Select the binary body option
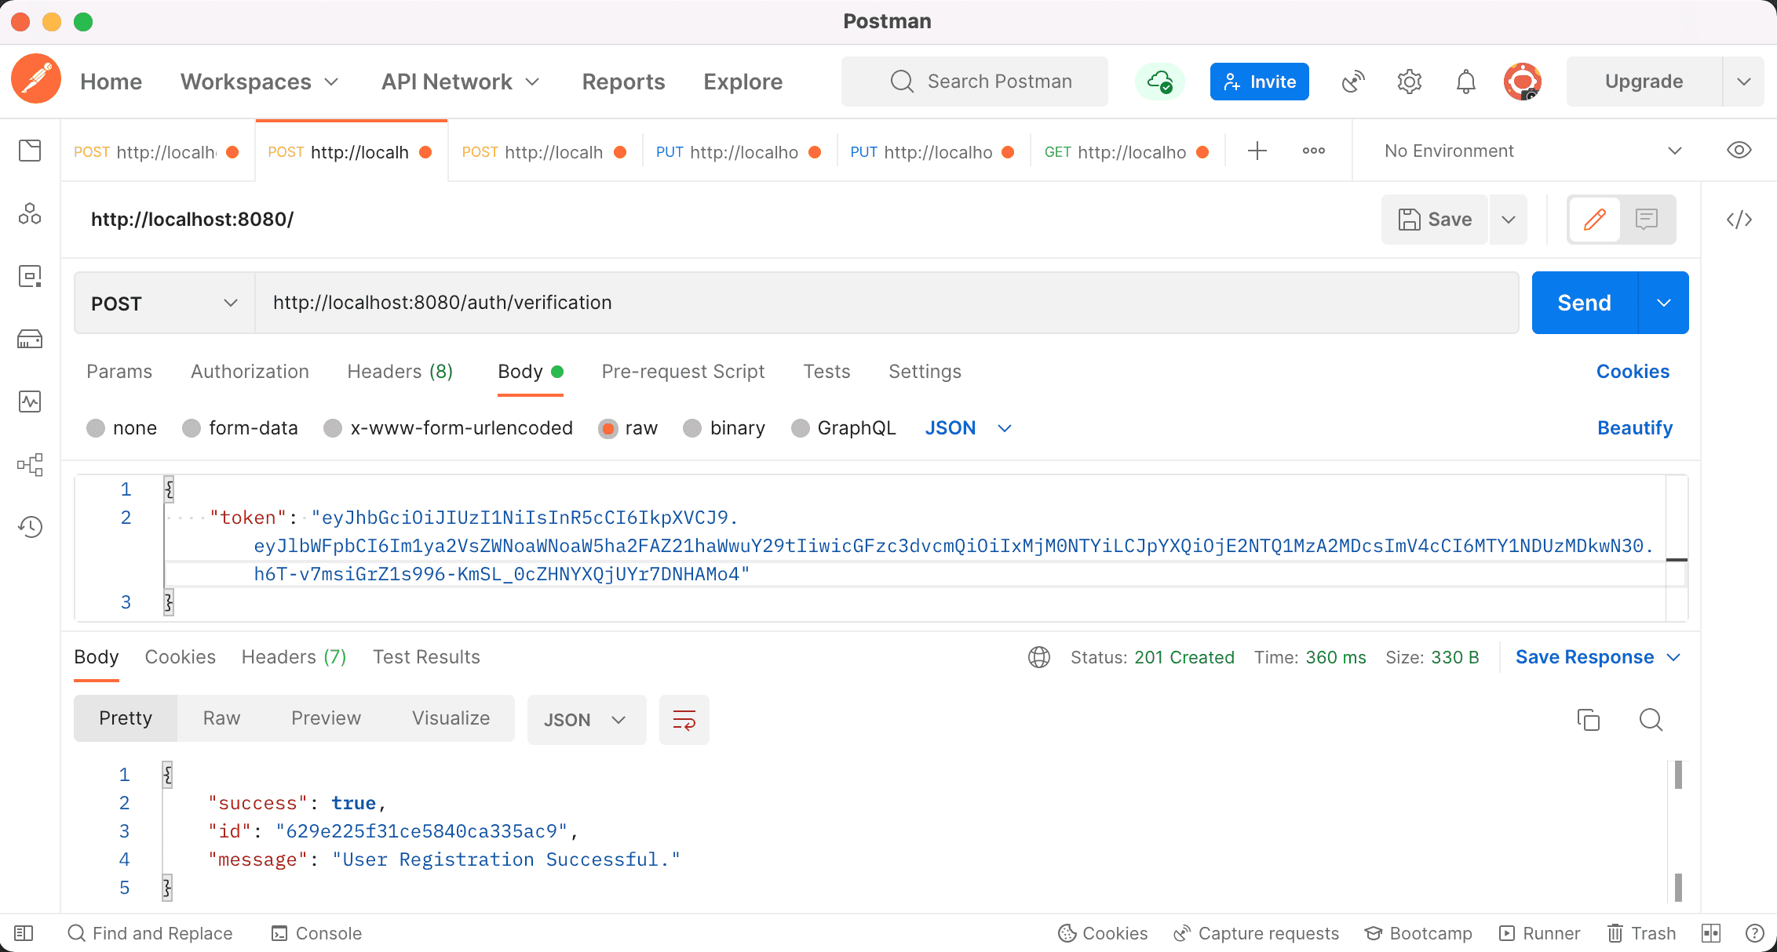This screenshot has width=1777, height=952. [692, 428]
